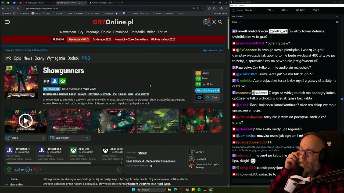Open Video gallery button
Screen dimensions: 344x193
coord(26,138)
